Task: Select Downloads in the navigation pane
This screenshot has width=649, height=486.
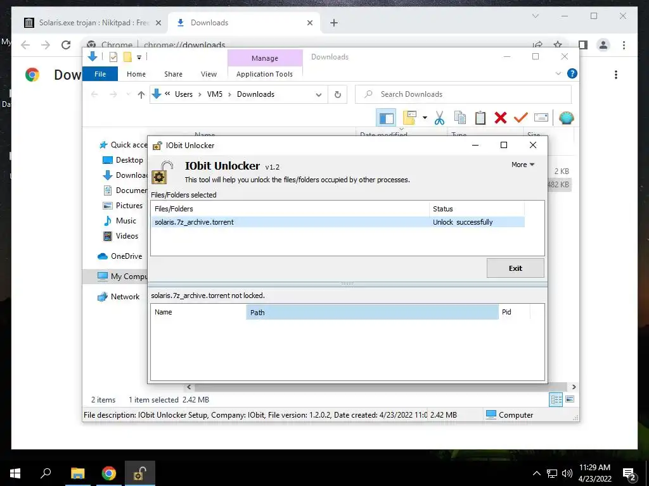Action: [125, 175]
